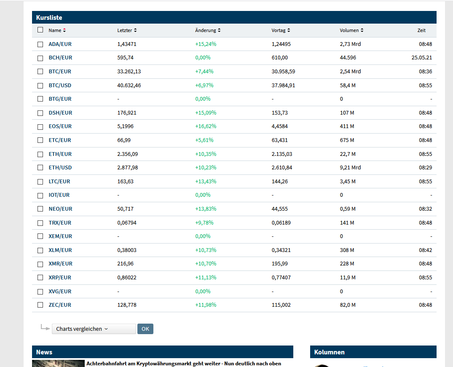Open the XMR/EUR link

tap(60, 264)
